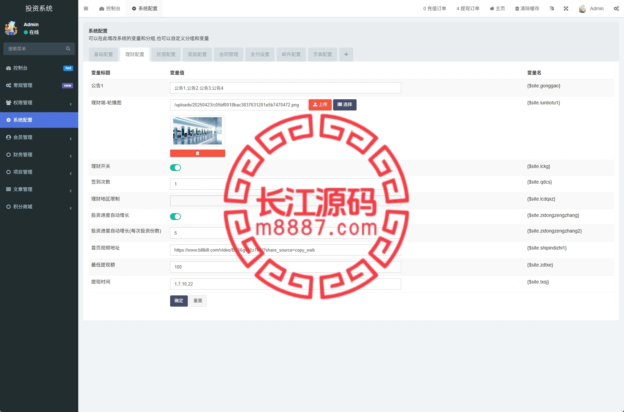Click the 签到次数 input field
Viewport: 624px width, 412px height.
click(x=285, y=184)
